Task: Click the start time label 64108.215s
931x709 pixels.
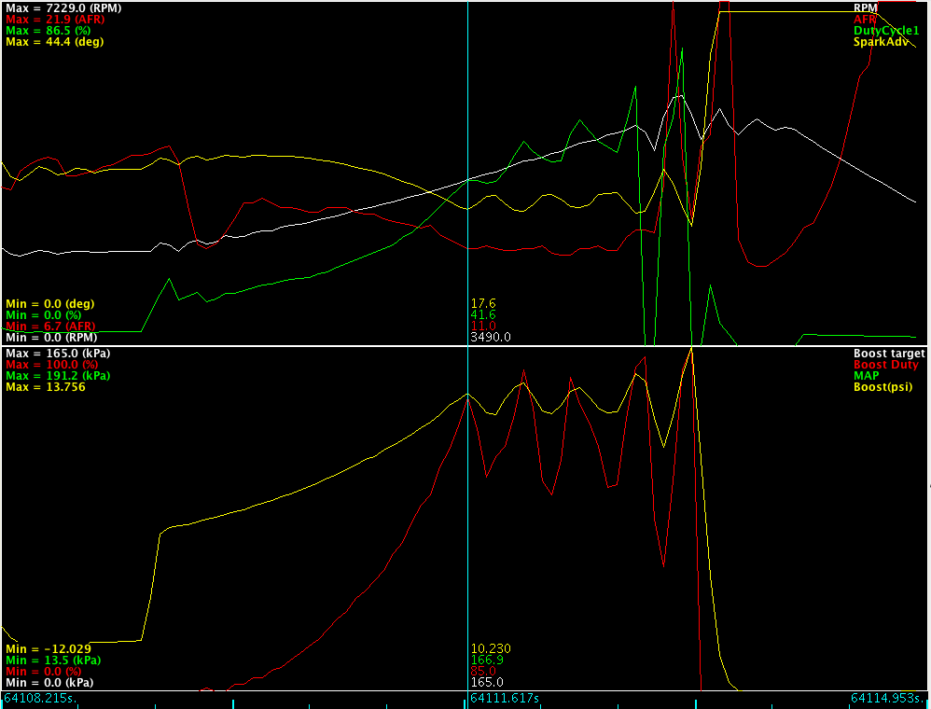Action: (x=40, y=698)
